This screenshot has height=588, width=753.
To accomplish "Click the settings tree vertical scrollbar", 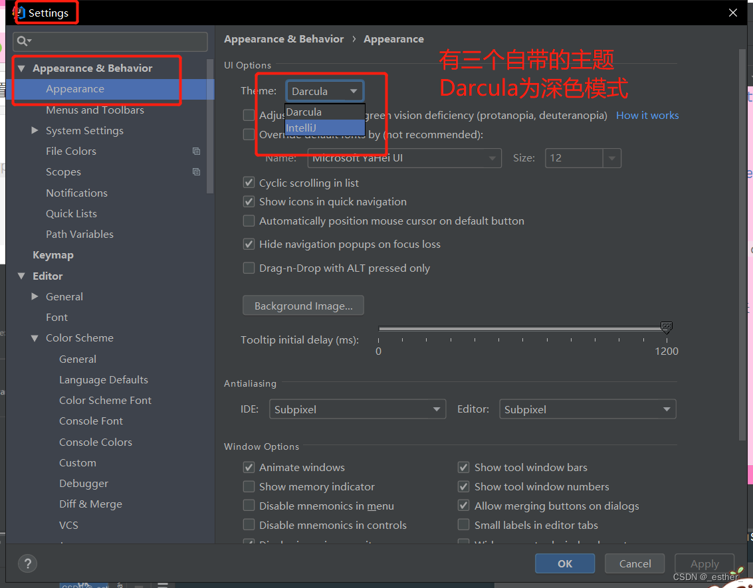I will pos(210,126).
